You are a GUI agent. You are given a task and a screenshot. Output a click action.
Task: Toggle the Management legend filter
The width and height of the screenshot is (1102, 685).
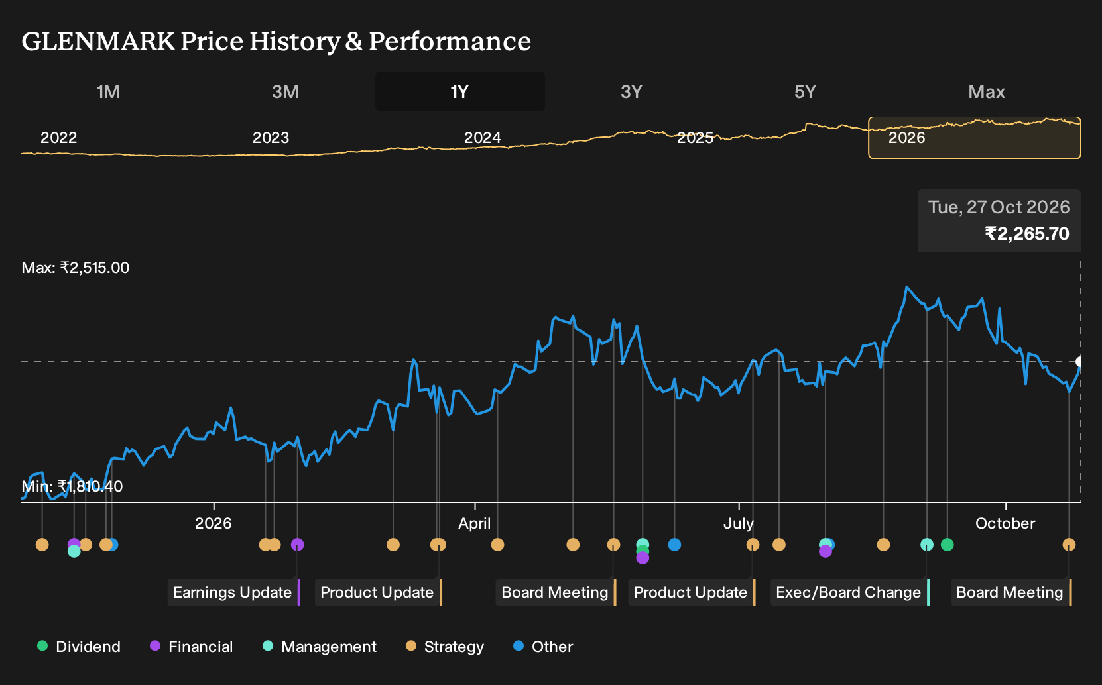pos(320,647)
